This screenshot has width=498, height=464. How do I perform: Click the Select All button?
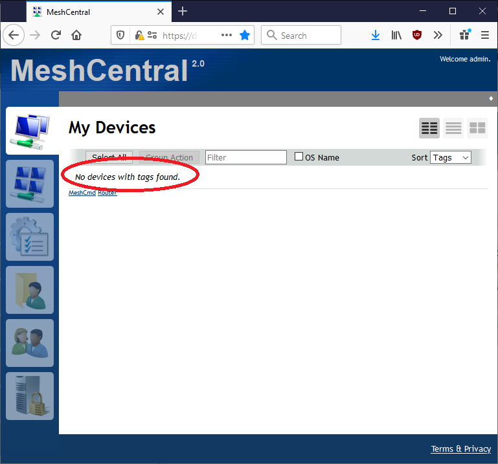109,157
